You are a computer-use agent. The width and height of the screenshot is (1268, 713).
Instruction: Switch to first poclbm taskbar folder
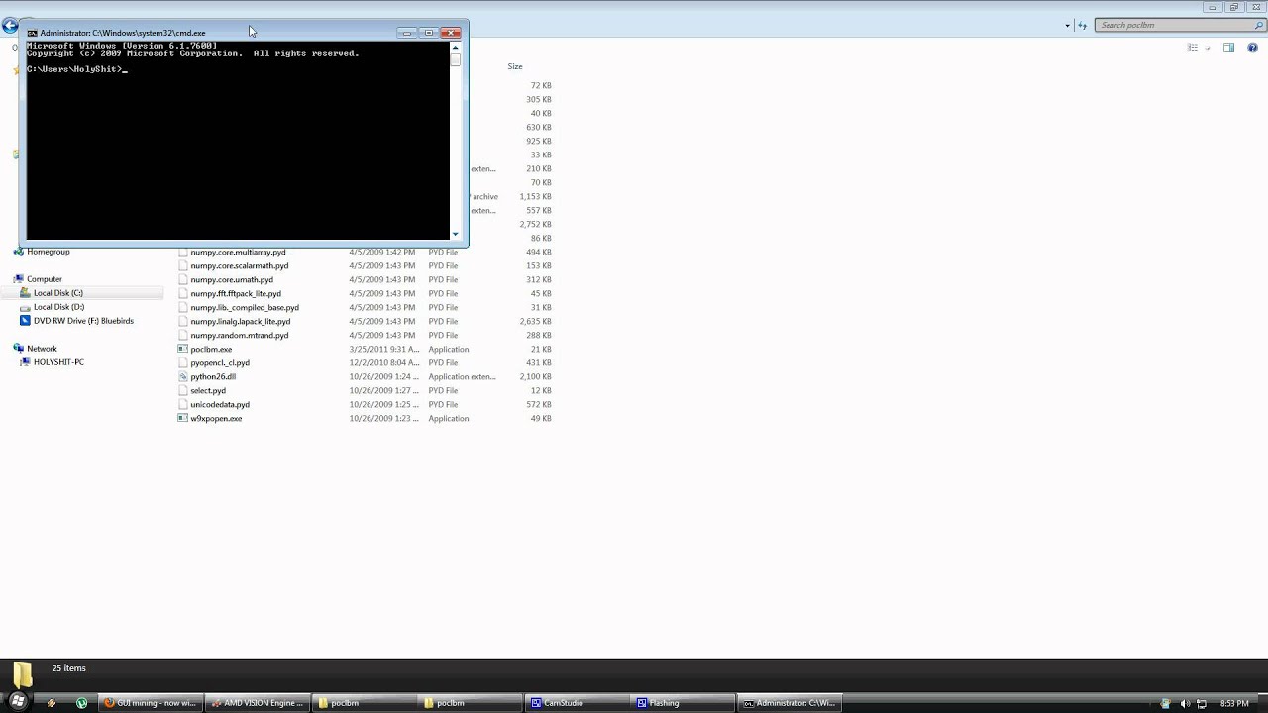(365, 703)
